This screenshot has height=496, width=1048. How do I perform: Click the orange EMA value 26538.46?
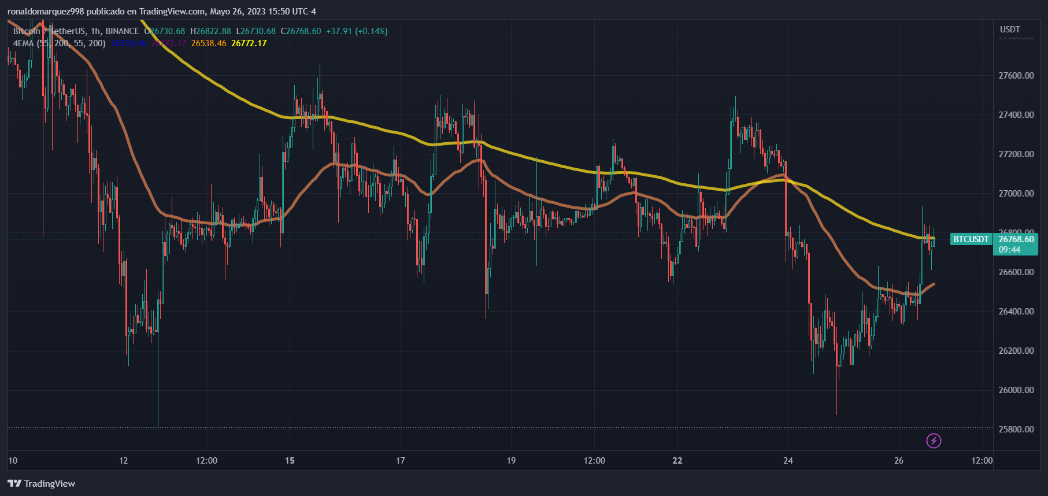click(x=209, y=43)
